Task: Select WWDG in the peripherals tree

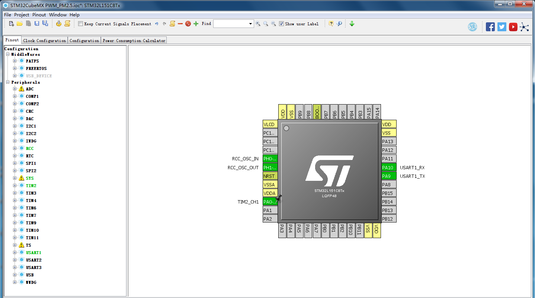Action: point(31,282)
